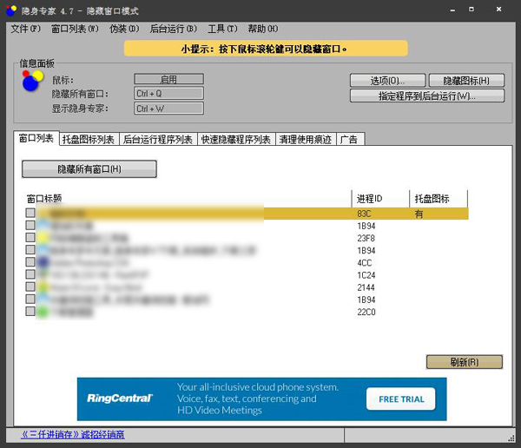The image size is (521, 448).
Task: Click the Ctrl + Q hotkey field
Action: (x=168, y=94)
